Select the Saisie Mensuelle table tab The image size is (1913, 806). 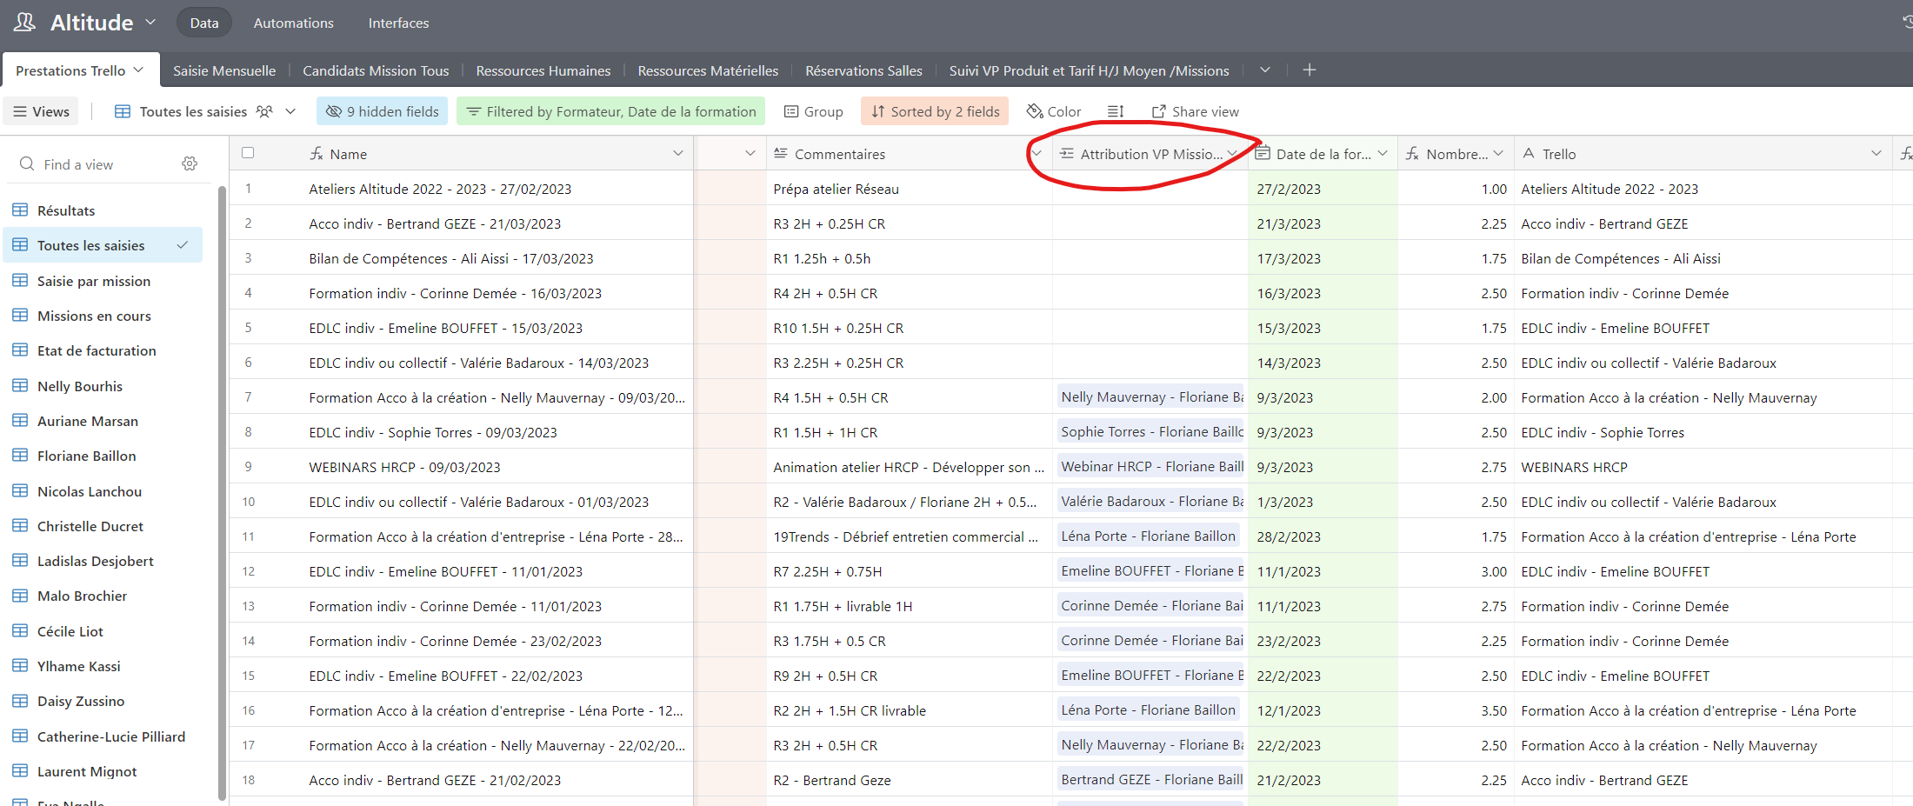224,70
